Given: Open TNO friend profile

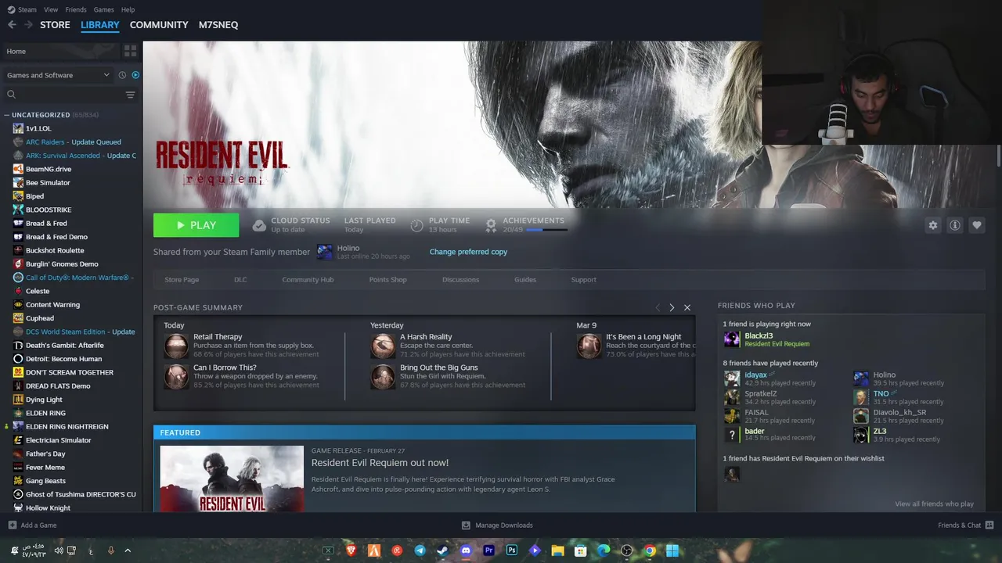Looking at the screenshot, I should [881, 393].
